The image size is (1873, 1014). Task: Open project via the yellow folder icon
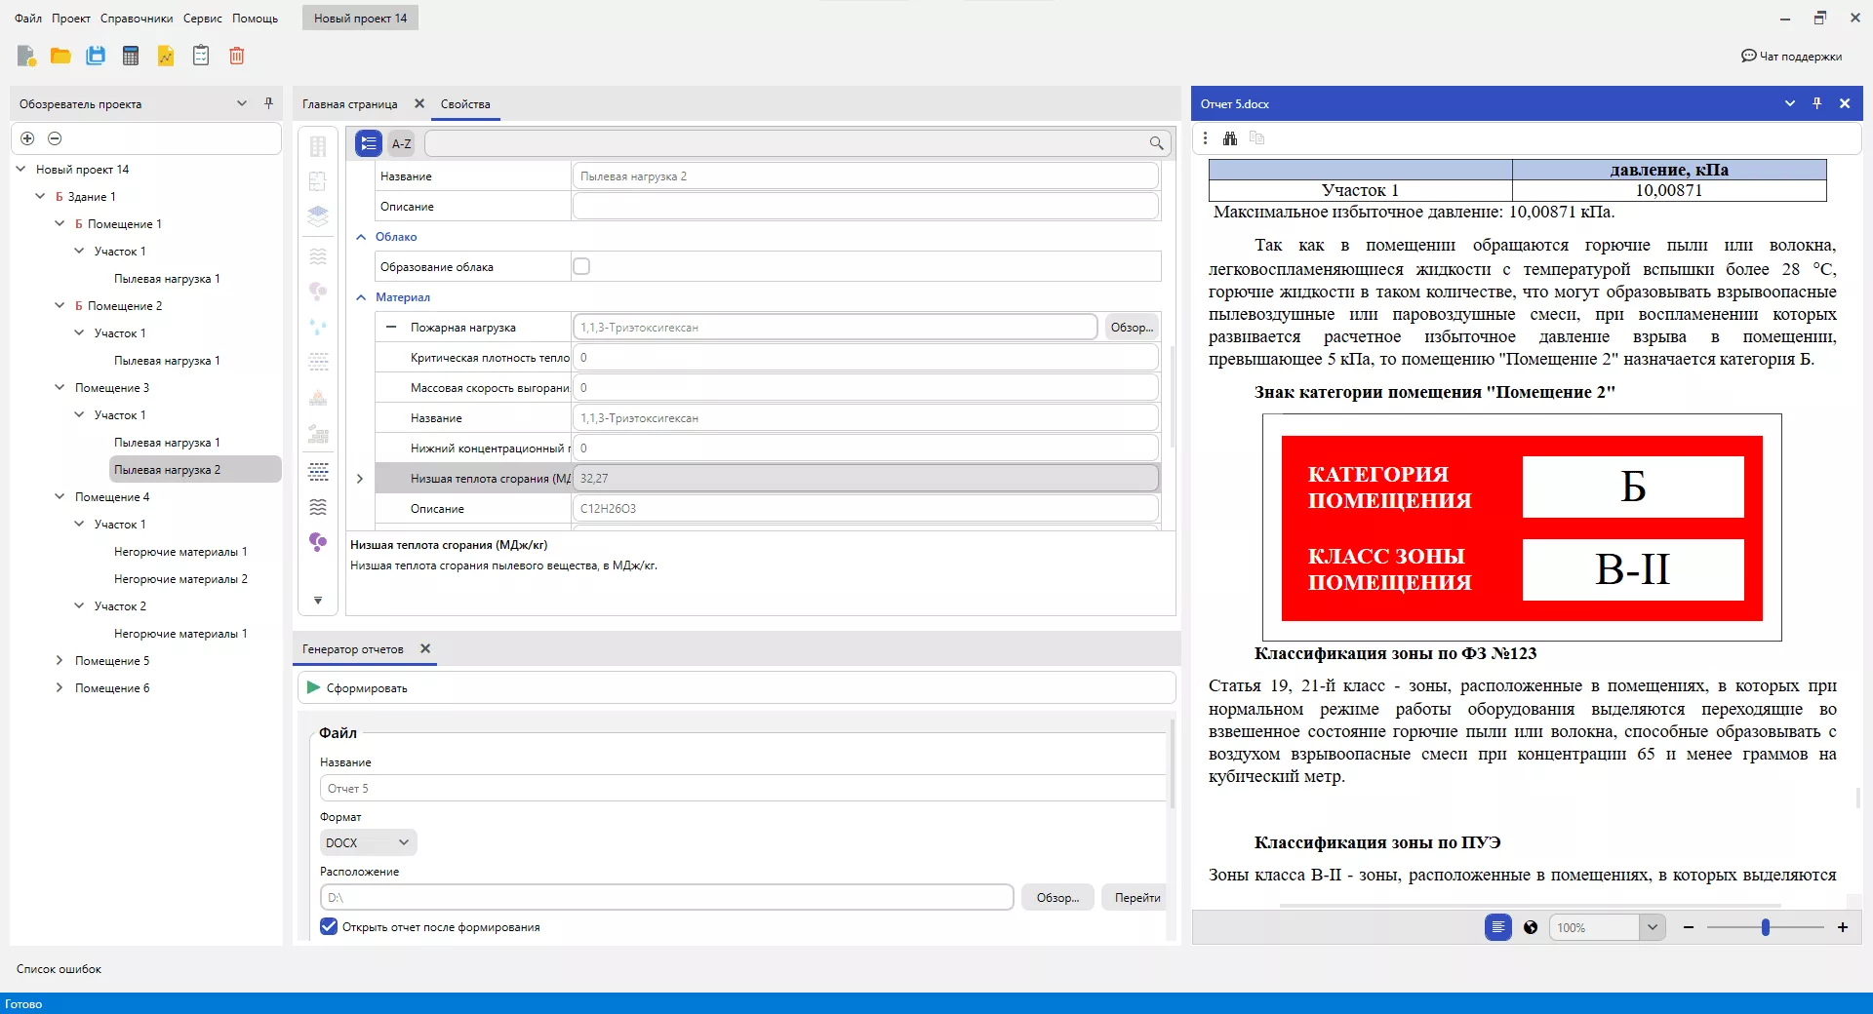coord(60,56)
